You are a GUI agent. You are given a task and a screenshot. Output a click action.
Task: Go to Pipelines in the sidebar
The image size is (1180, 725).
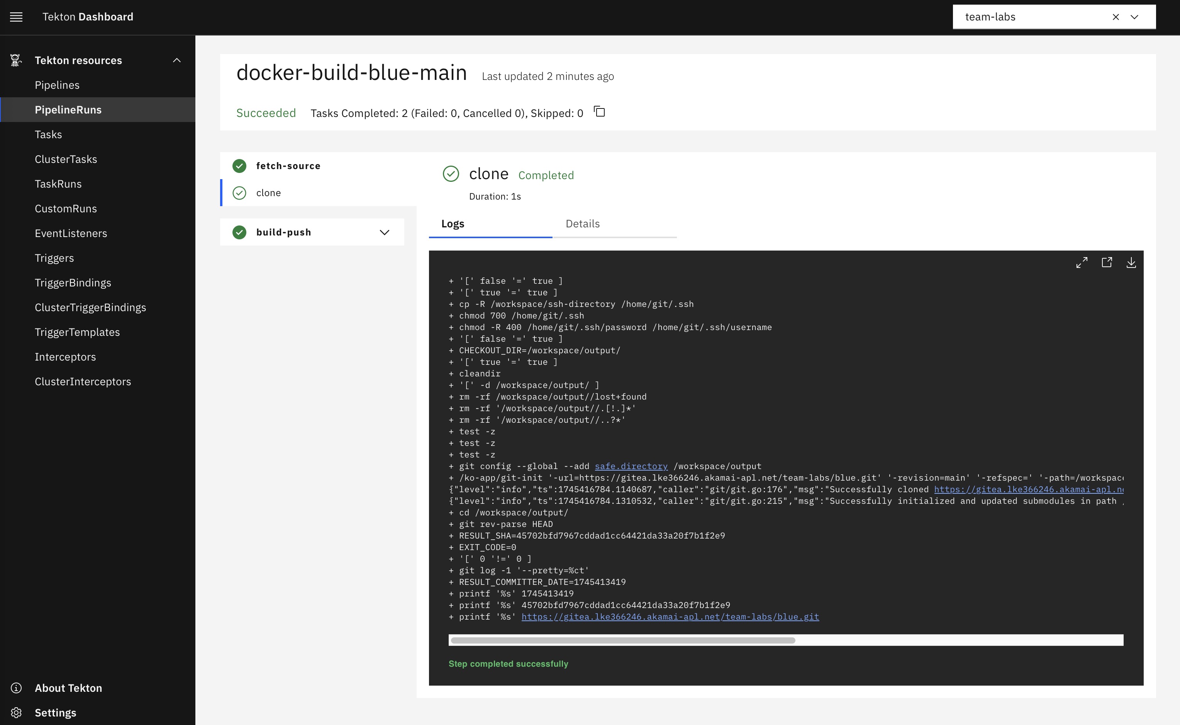57,85
